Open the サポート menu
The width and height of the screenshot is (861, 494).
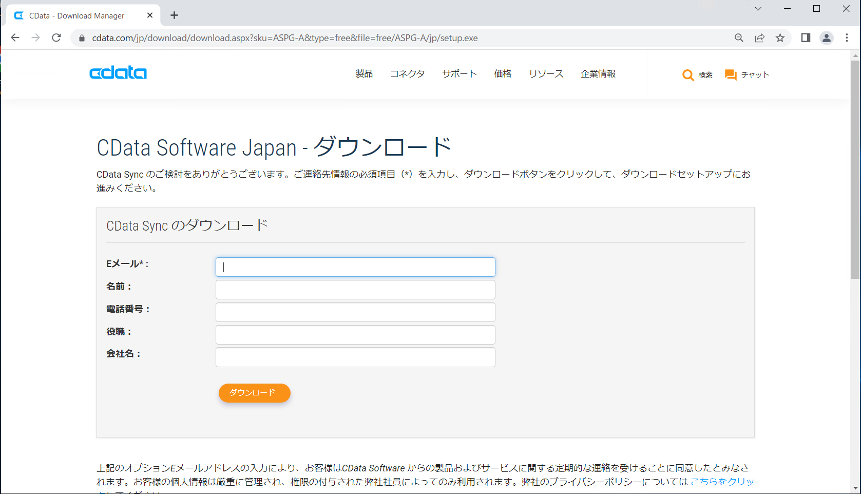point(460,74)
